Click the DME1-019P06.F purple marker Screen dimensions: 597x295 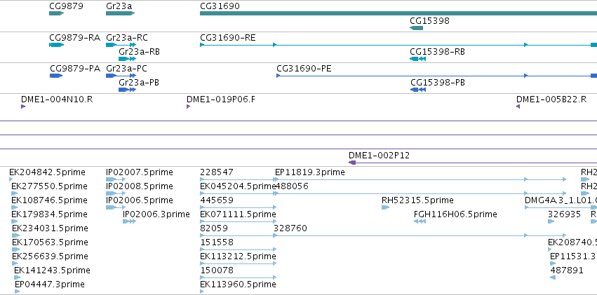(188, 107)
